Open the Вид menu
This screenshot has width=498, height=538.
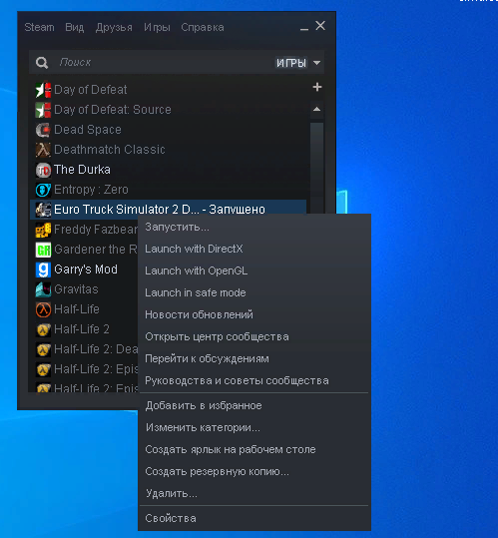[75, 27]
